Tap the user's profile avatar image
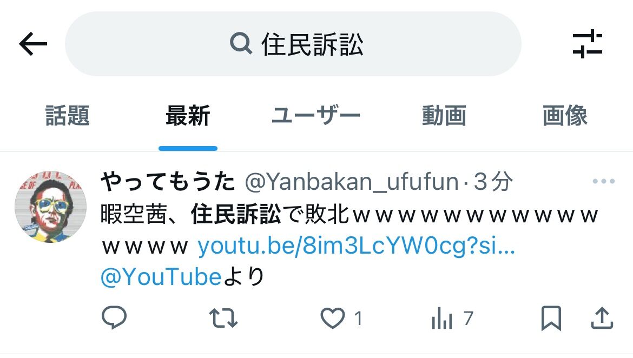The height and width of the screenshot is (358, 633). pos(50,207)
